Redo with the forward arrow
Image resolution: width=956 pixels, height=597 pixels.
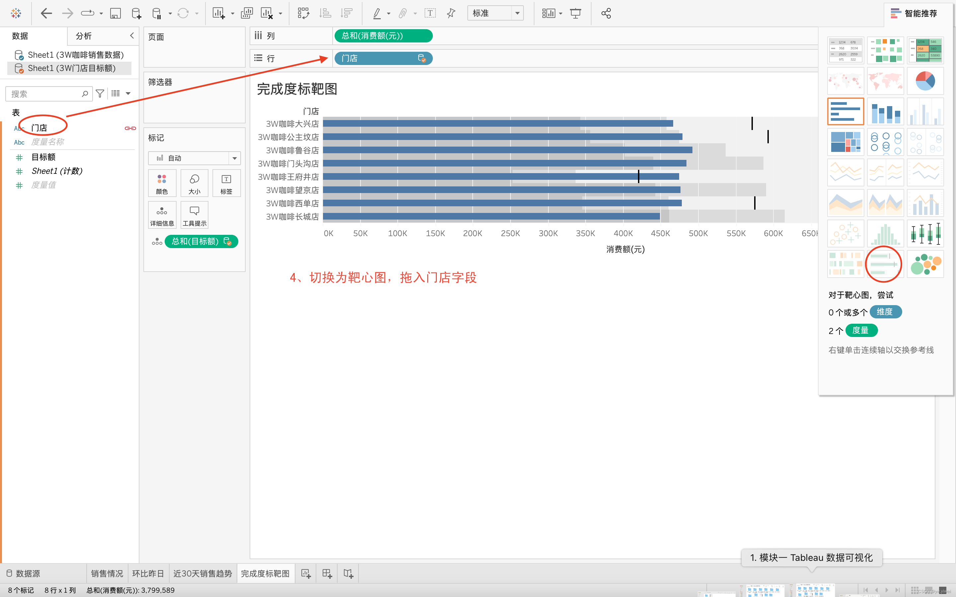pos(68,13)
